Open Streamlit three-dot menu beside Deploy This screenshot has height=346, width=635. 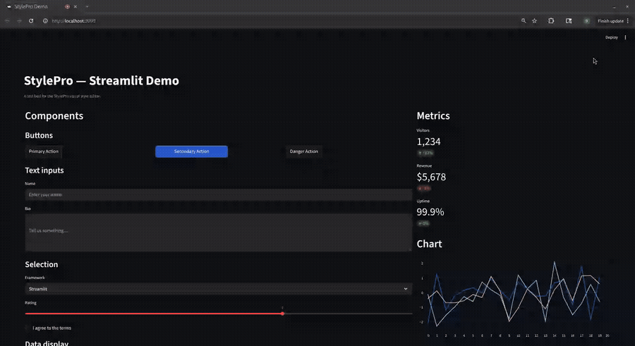[x=625, y=37]
